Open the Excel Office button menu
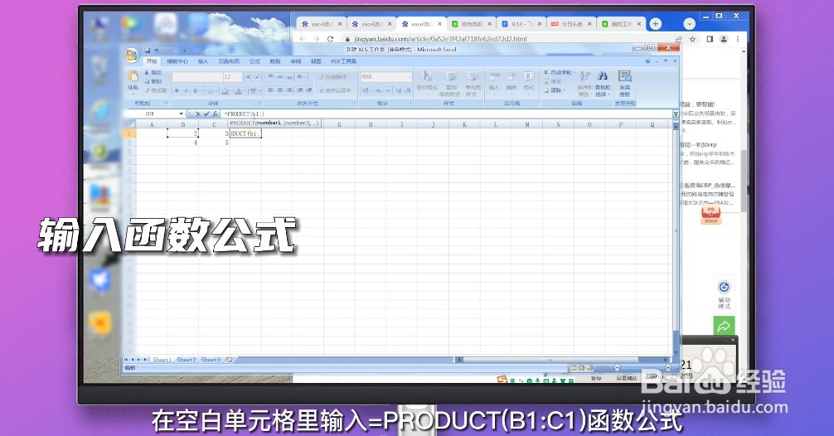The height and width of the screenshot is (436, 834). pos(132,55)
